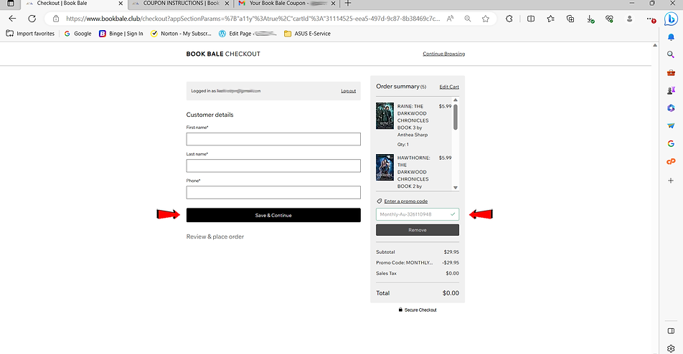Add this page to favorites star
The width and height of the screenshot is (683, 354).
(485, 19)
